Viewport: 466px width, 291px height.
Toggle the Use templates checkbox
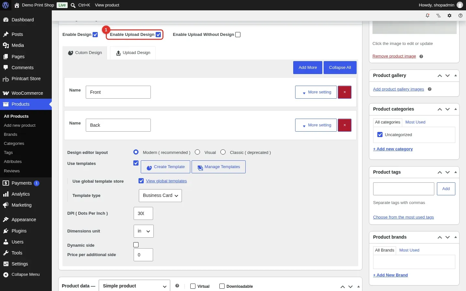(136, 163)
